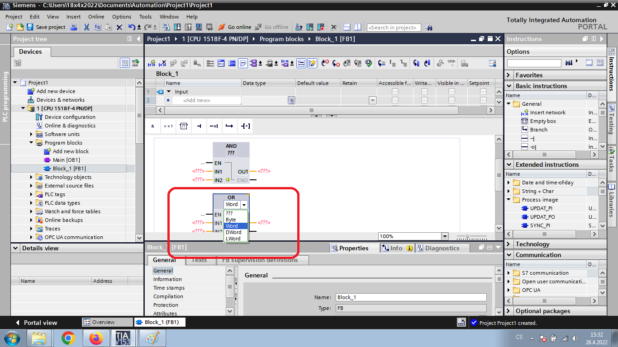
Task: Open Main [OB1] block in project tree
Action: point(66,160)
